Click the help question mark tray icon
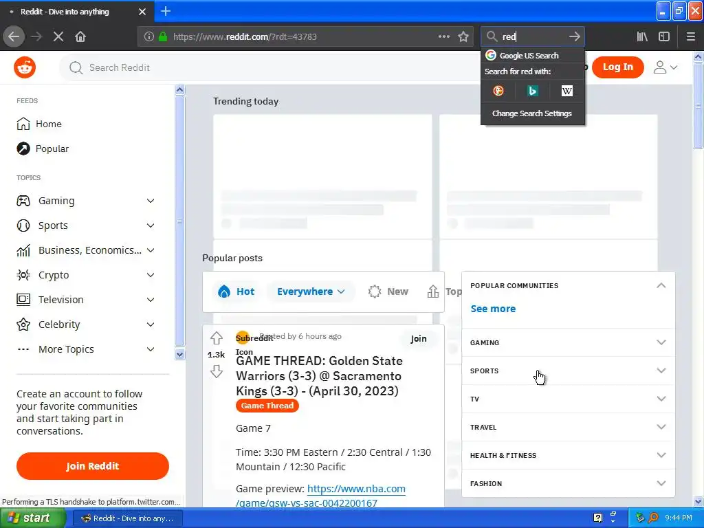704x528 pixels. click(597, 518)
